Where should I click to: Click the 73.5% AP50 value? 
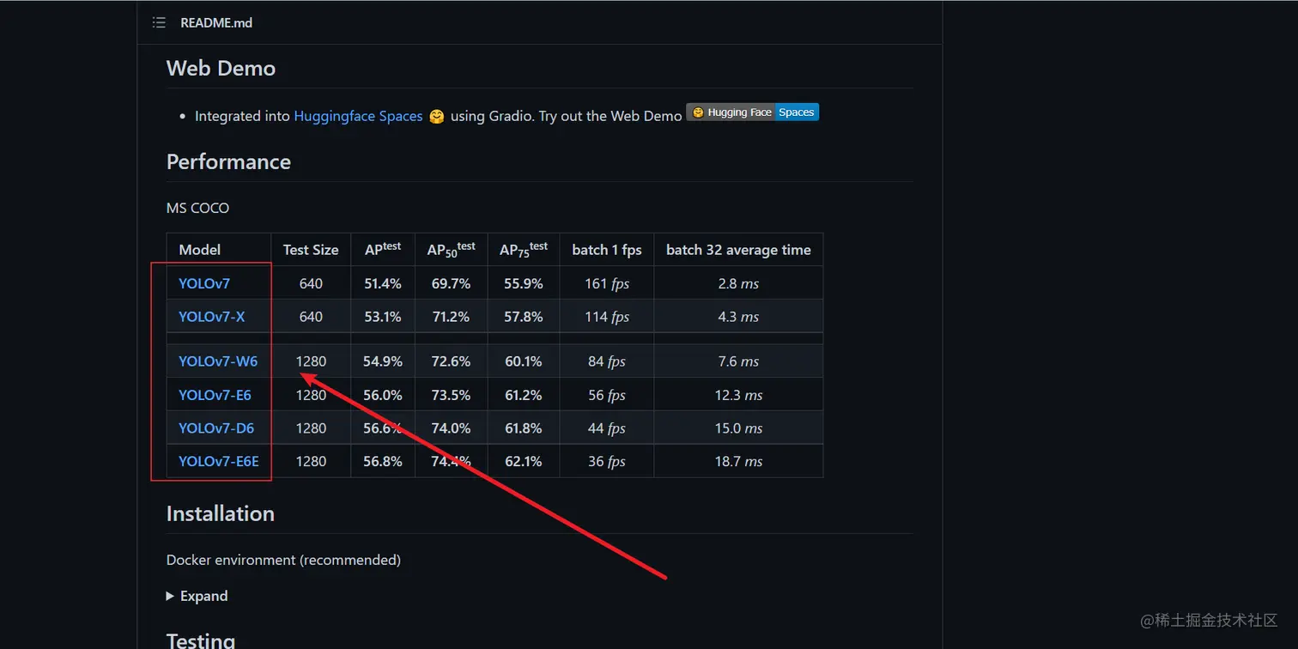coord(451,395)
